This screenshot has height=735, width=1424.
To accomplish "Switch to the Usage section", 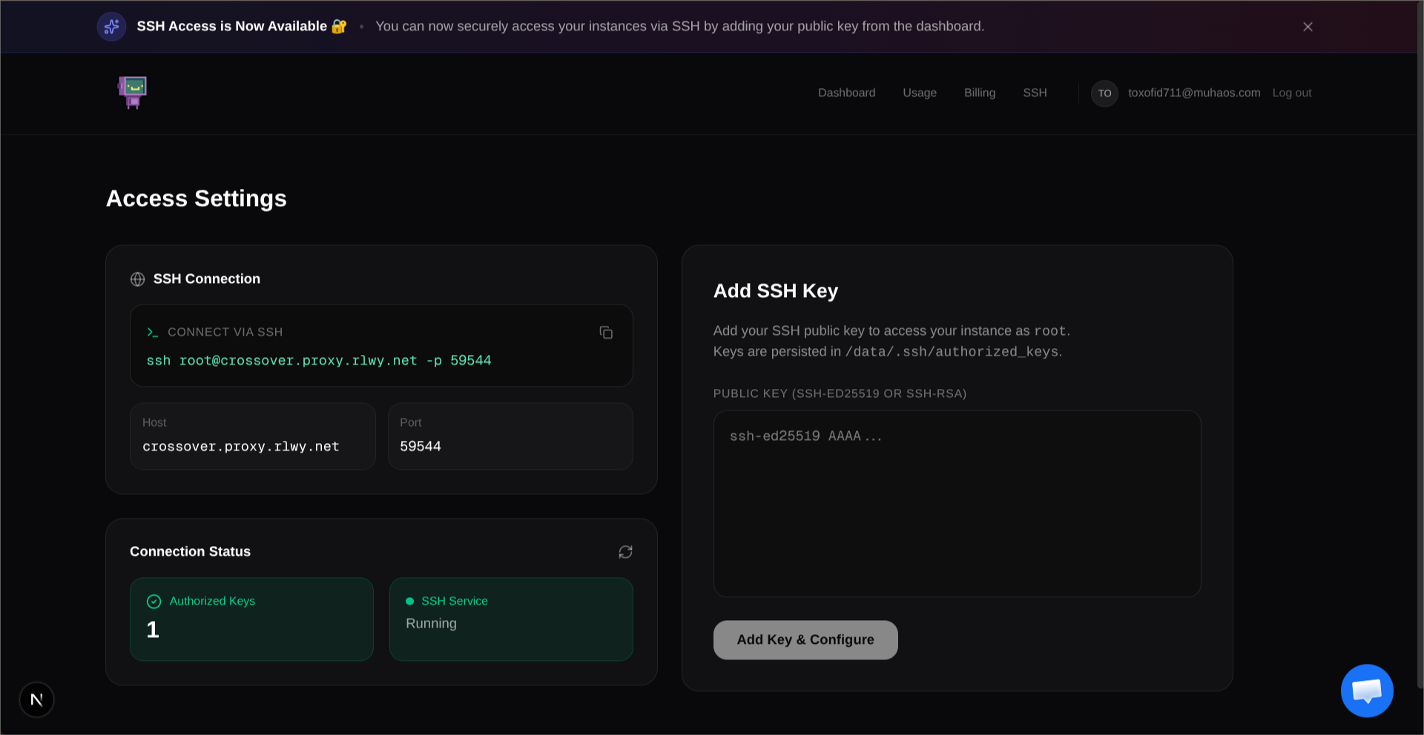I will pyautogui.click(x=920, y=93).
